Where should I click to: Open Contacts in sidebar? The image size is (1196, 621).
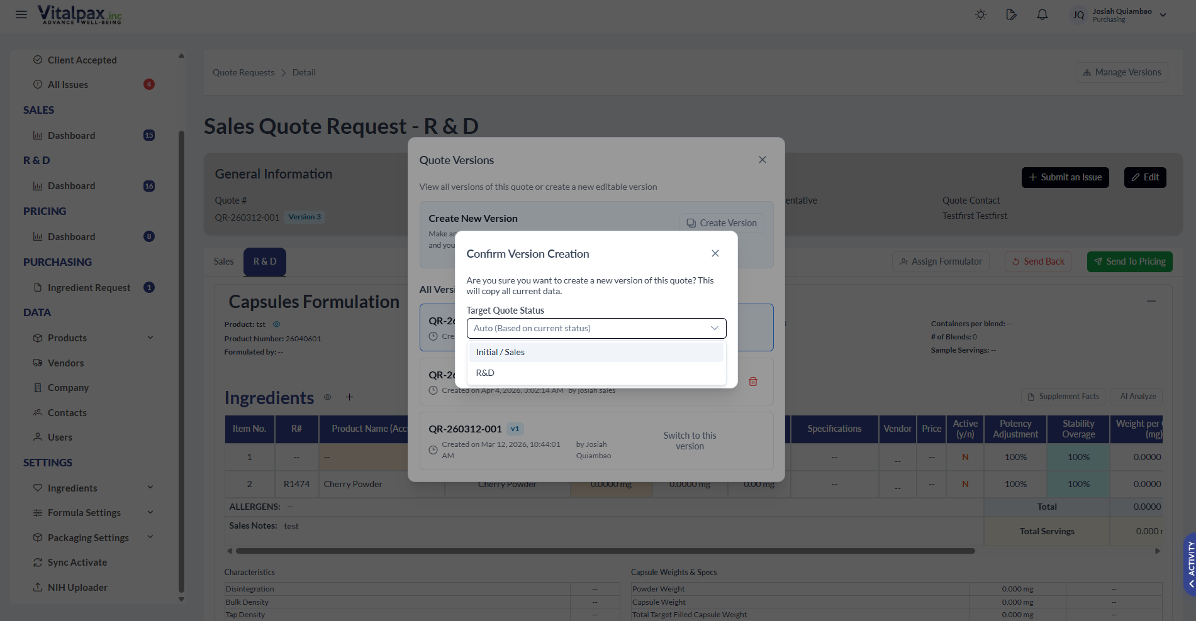[67, 412]
